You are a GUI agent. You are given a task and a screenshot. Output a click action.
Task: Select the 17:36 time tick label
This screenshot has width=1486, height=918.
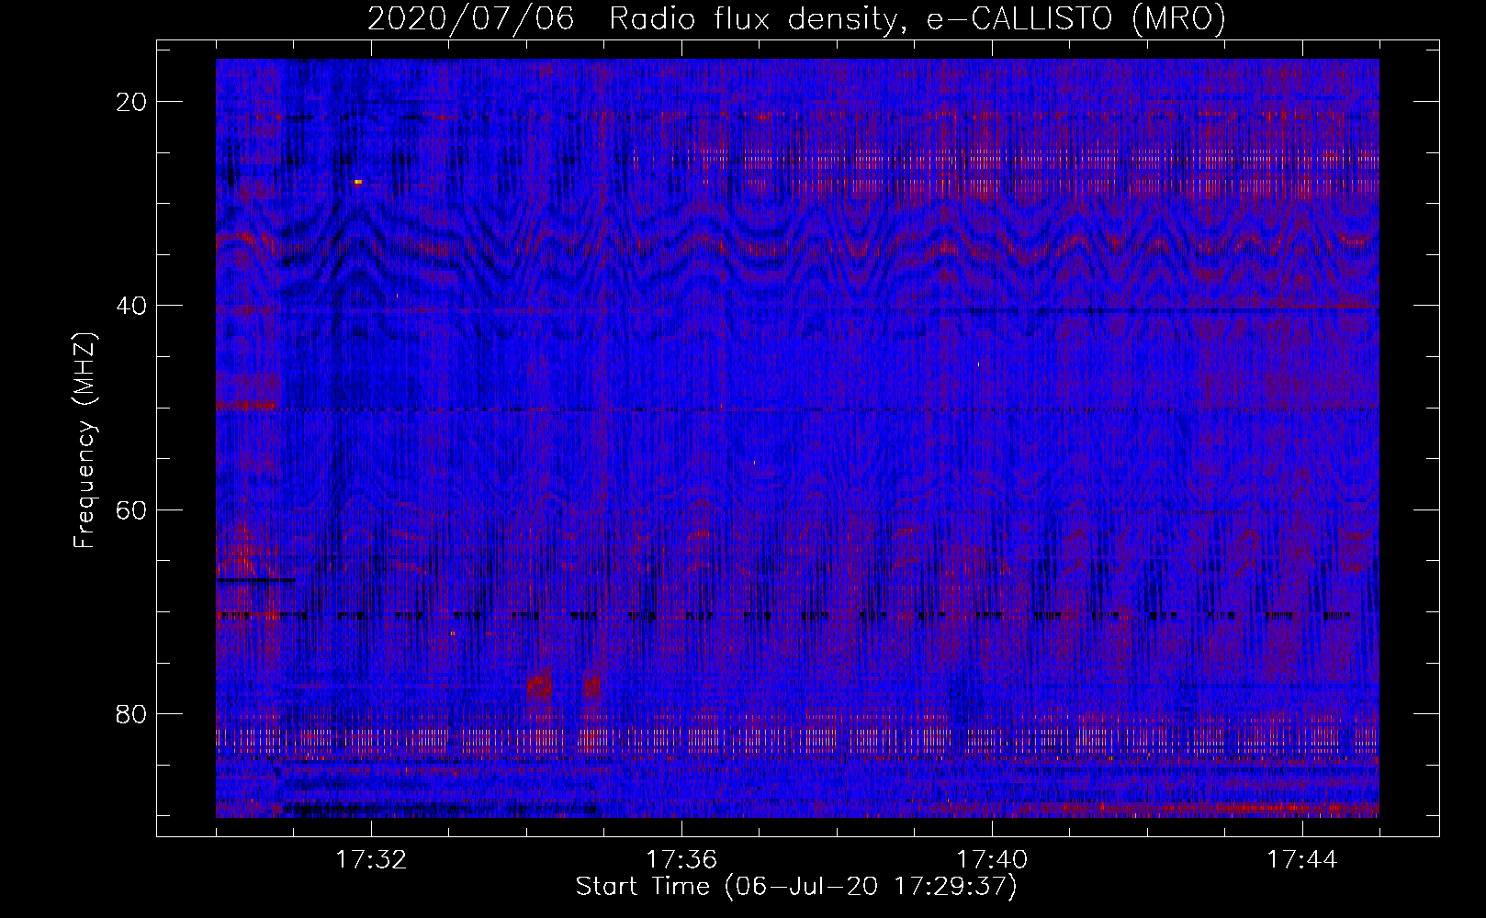681,860
